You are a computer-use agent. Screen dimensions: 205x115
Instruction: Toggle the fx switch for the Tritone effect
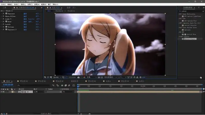click(x=3, y=27)
